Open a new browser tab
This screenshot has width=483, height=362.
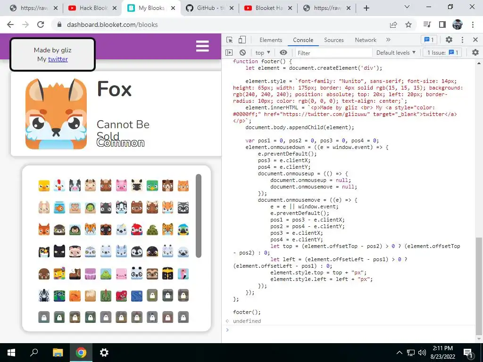pos(366,8)
